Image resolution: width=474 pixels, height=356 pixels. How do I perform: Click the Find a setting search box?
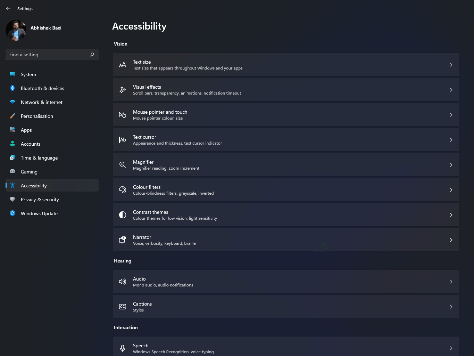(47, 55)
